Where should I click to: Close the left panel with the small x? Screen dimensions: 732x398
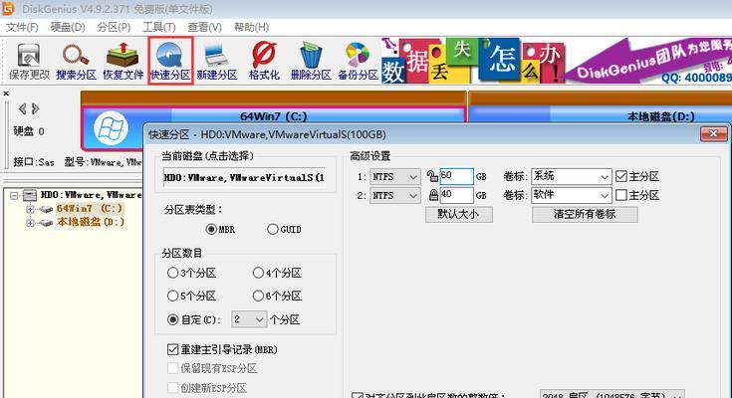(6, 94)
